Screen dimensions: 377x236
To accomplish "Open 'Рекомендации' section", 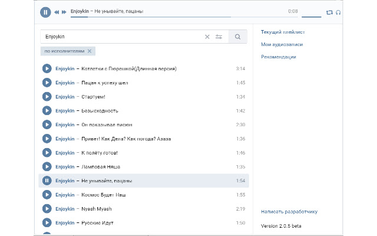I will click(x=279, y=57).
